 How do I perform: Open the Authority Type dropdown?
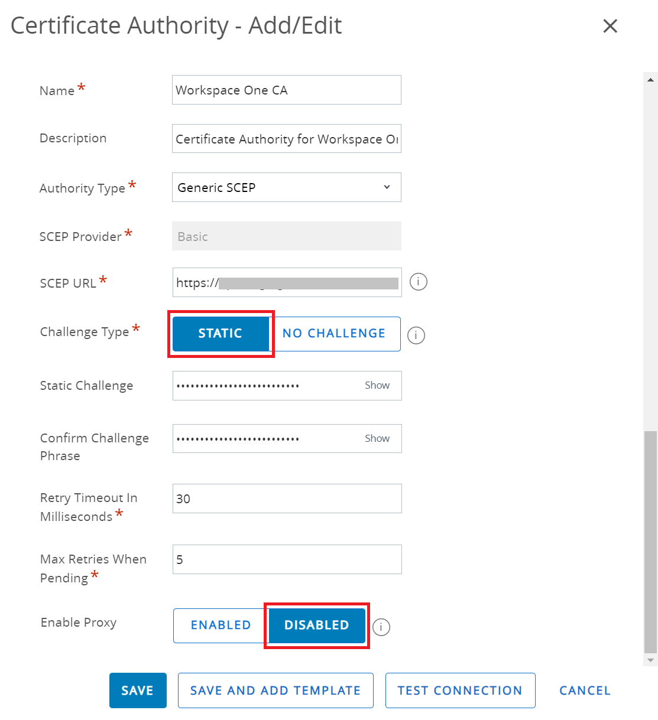click(x=286, y=187)
